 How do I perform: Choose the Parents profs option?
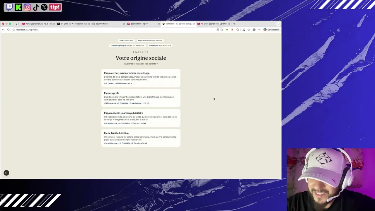point(141,98)
